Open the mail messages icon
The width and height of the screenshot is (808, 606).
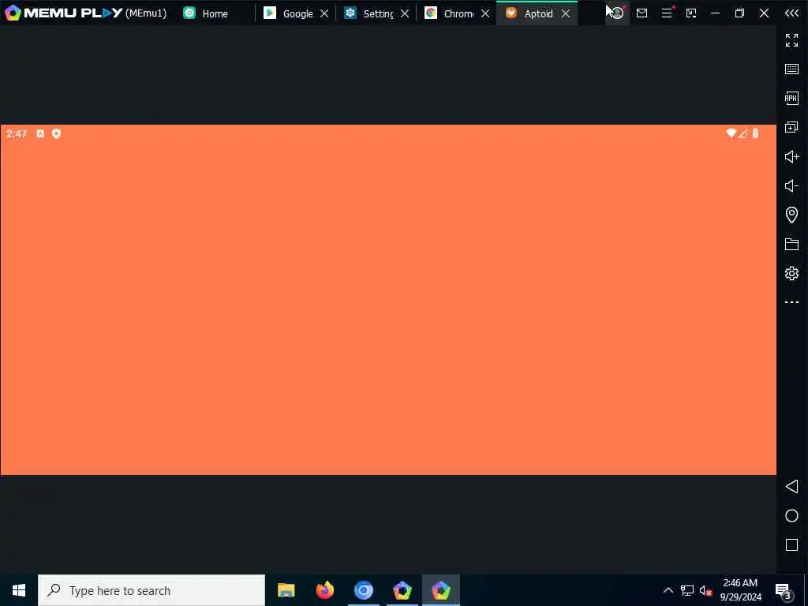tap(642, 13)
